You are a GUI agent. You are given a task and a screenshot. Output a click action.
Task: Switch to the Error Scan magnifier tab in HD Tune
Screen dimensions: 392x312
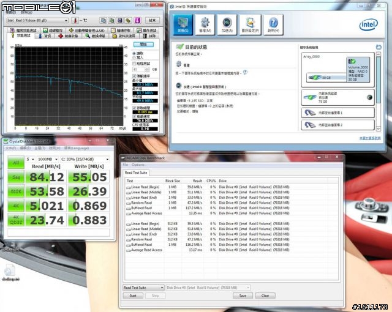point(96,36)
